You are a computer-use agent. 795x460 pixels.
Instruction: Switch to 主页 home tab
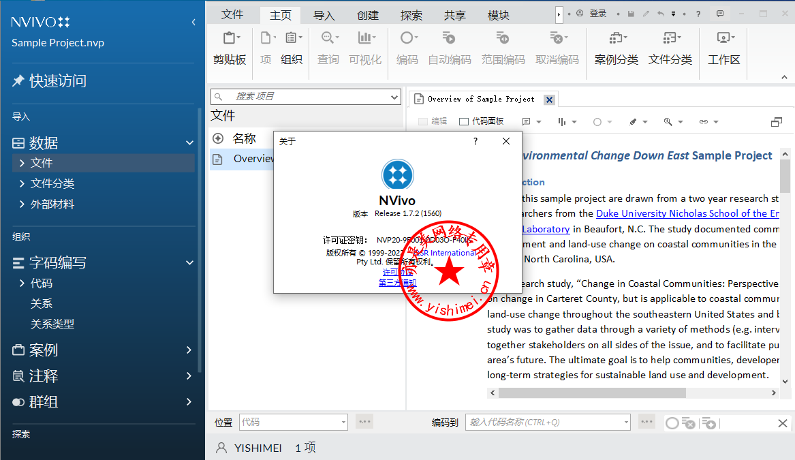point(281,15)
